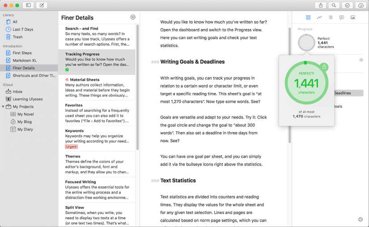Image resolution: width=369 pixels, height=227 pixels.
Task: Click the Finer Details sheet list title
Action: (77, 17)
